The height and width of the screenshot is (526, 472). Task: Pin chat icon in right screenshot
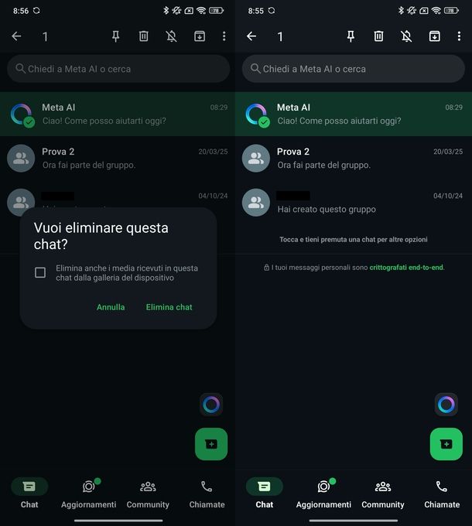[351, 36]
